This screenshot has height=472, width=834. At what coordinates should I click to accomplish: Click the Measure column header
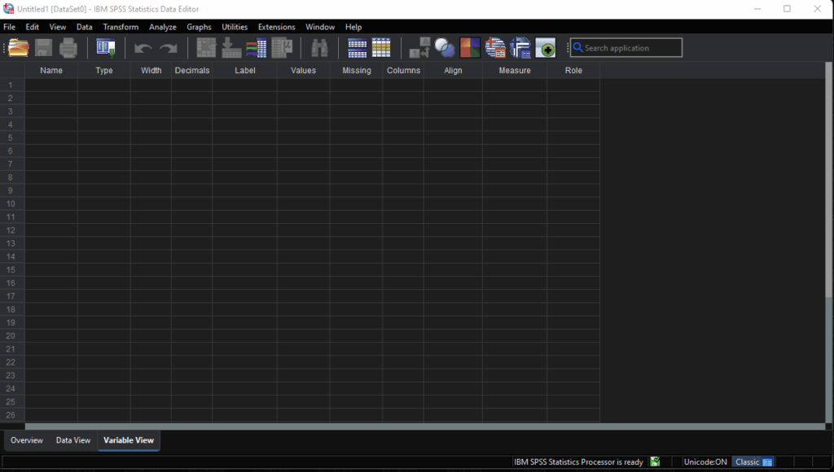(514, 71)
